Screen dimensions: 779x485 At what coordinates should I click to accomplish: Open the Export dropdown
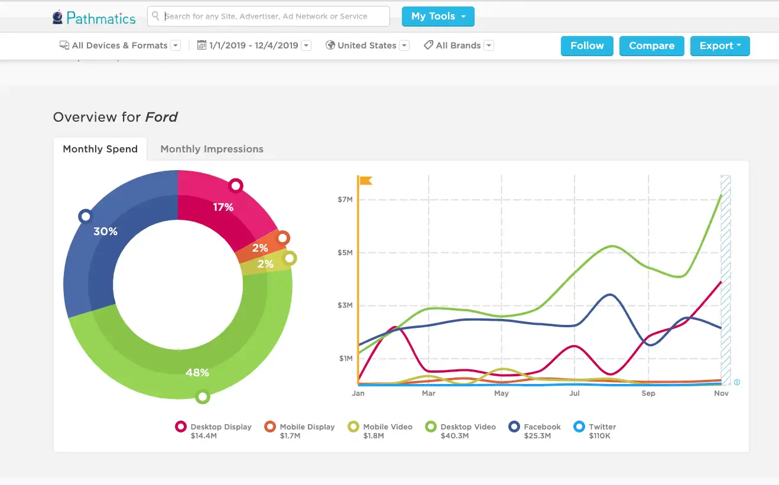720,46
